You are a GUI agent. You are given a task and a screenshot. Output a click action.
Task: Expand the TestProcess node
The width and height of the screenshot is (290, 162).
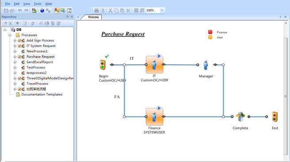pyautogui.click(x=15, y=68)
